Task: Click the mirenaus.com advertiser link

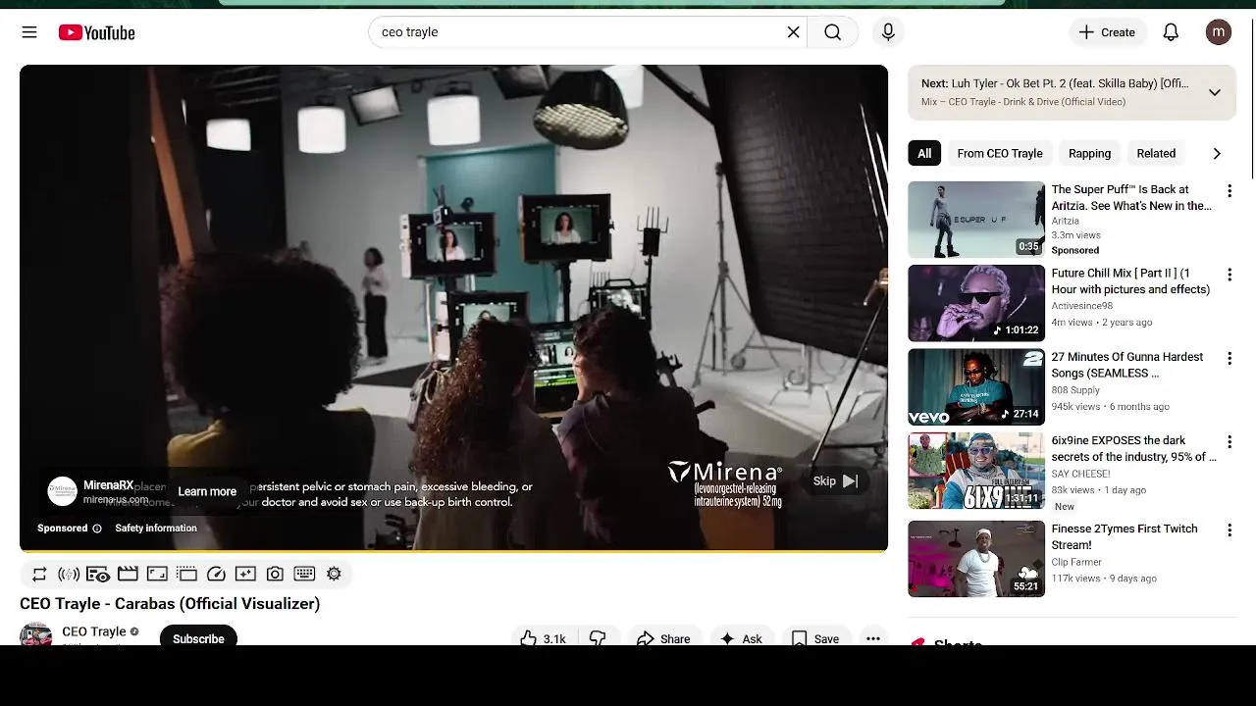Action: 116,499
